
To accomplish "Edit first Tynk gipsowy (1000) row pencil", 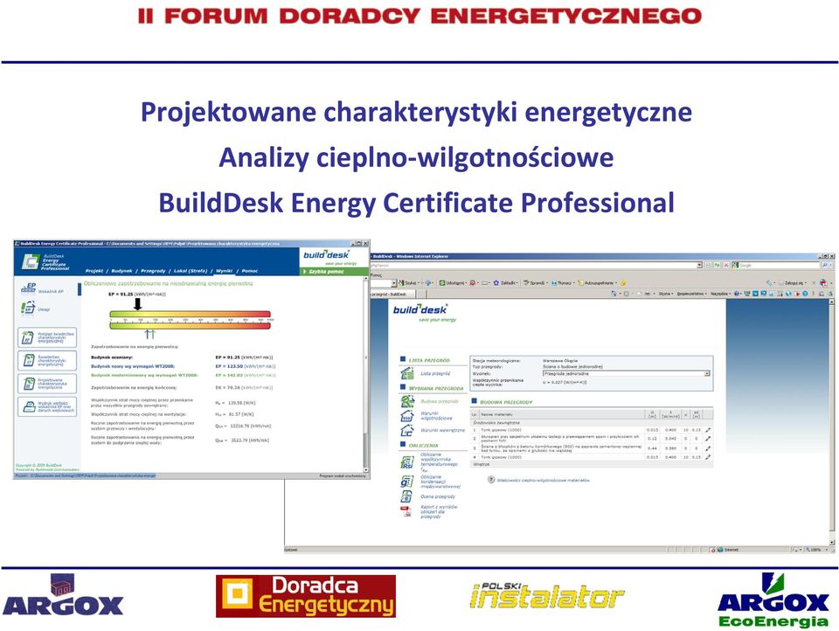I will [x=708, y=430].
